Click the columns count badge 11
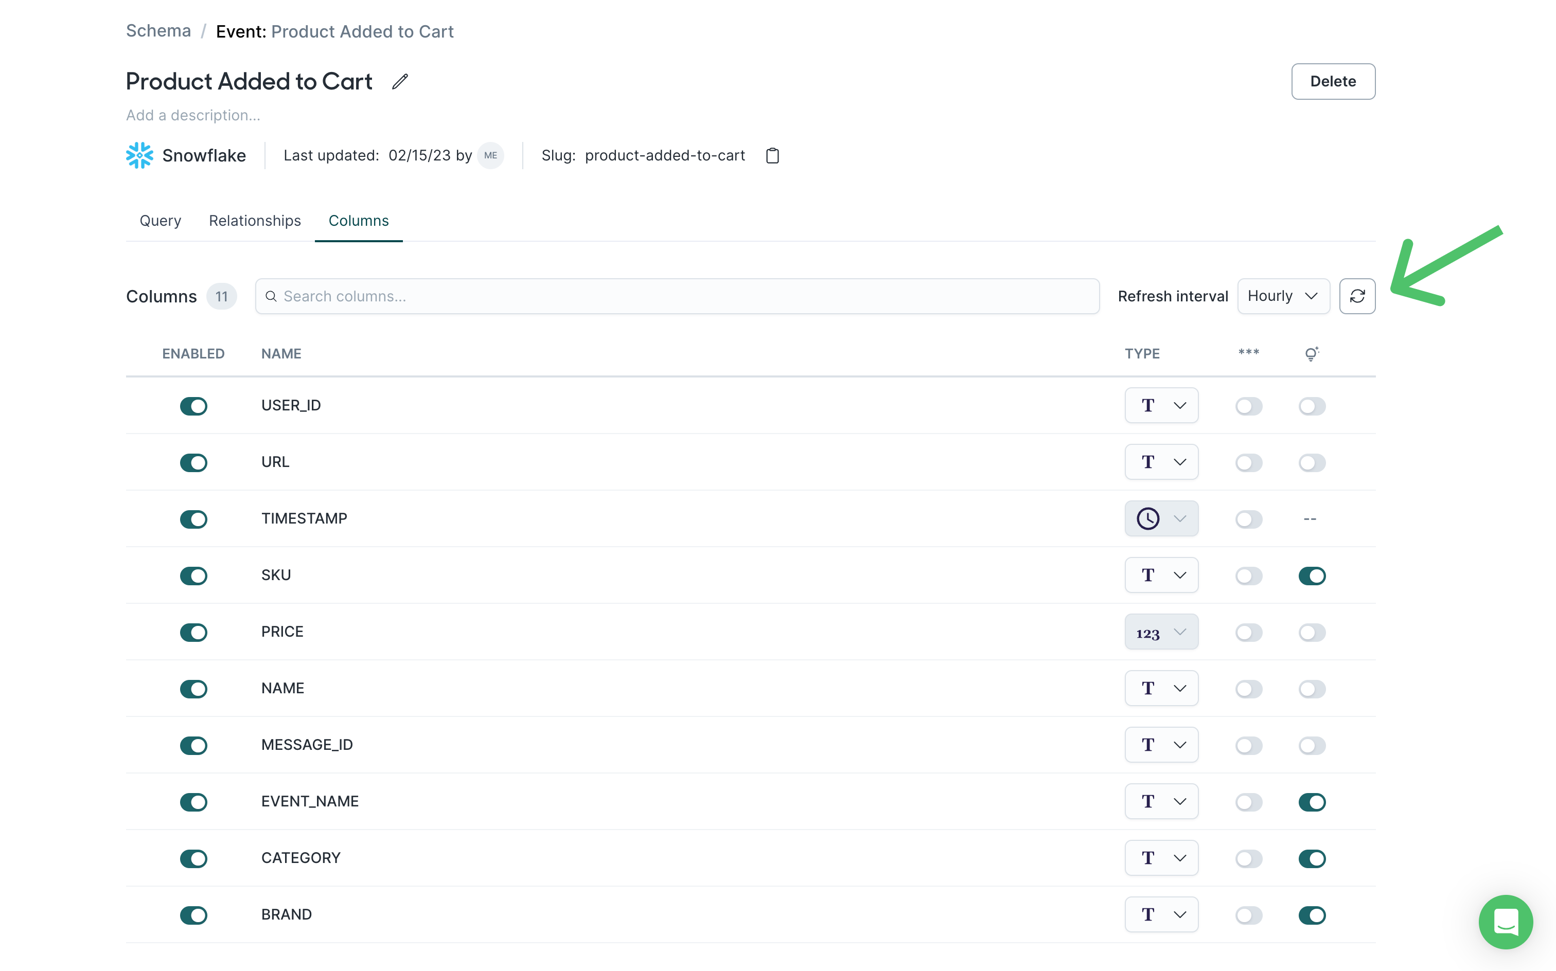1556x971 pixels. tap(221, 296)
